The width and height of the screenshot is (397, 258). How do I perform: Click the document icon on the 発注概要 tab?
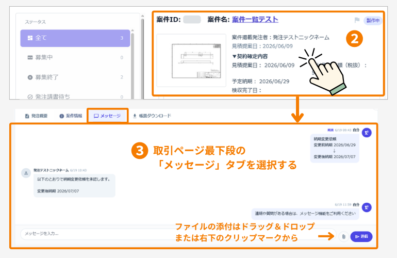[x=27, y=116]
